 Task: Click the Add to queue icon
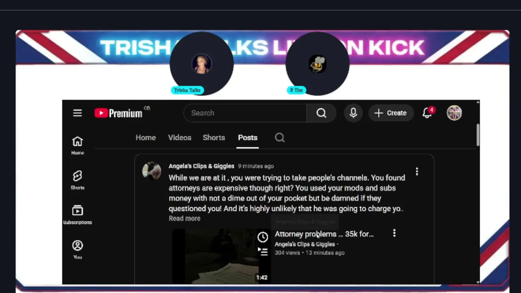pyautogui.click(x=263, y=252)
